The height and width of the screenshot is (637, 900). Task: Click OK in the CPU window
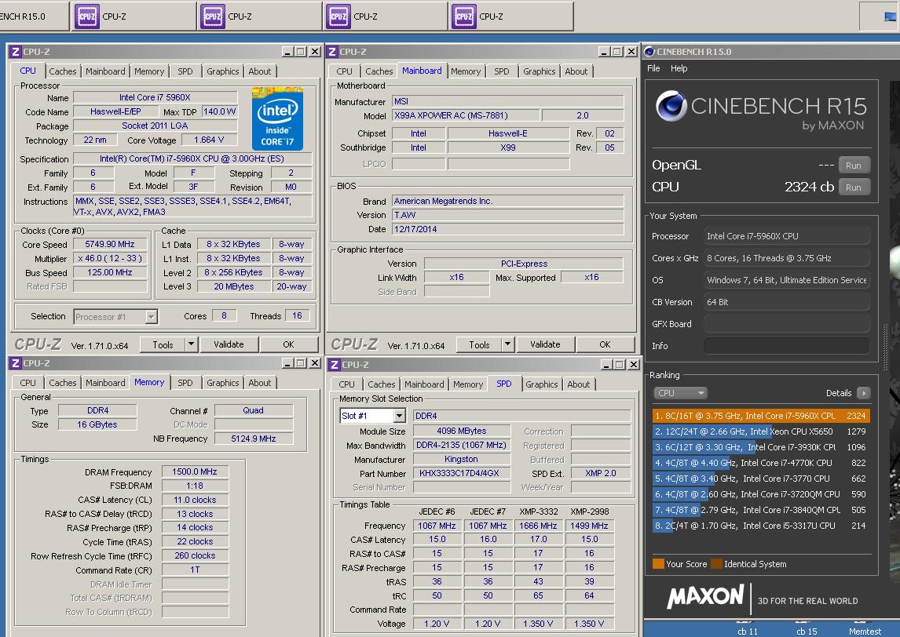click(289, 344)
